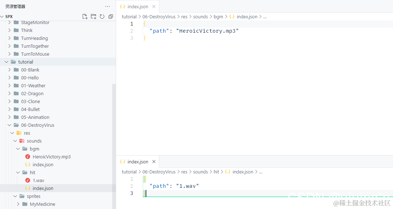Click the 资源管理器 explorer panel title
Screen dimensions: 393x209
(15, 6)
